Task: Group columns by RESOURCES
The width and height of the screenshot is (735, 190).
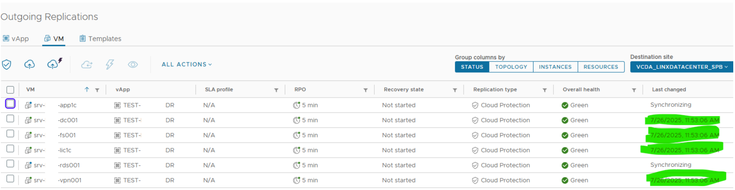Action: (x=601, y=67)
